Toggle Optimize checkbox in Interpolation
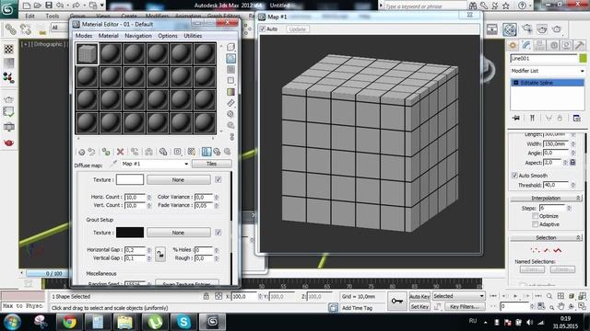This screenshot has height=331, width=590. click(x=535, y=216)
